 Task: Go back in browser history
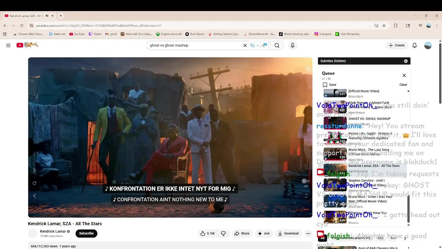click(x=5, y=26)
